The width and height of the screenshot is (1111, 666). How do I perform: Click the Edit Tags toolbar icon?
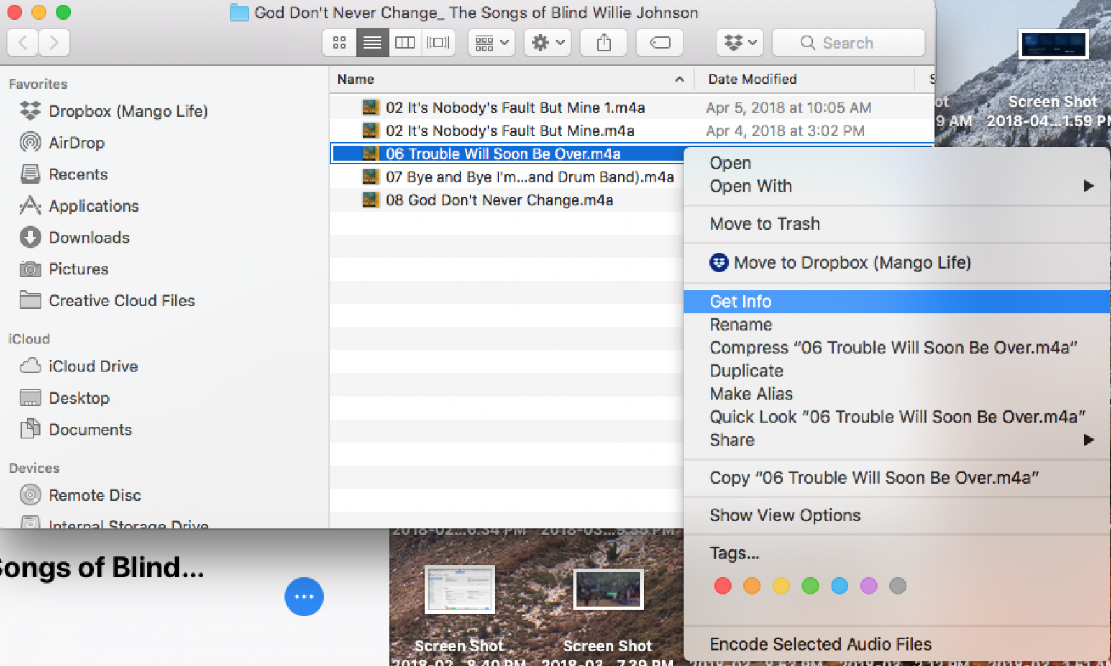pos(660,43)
